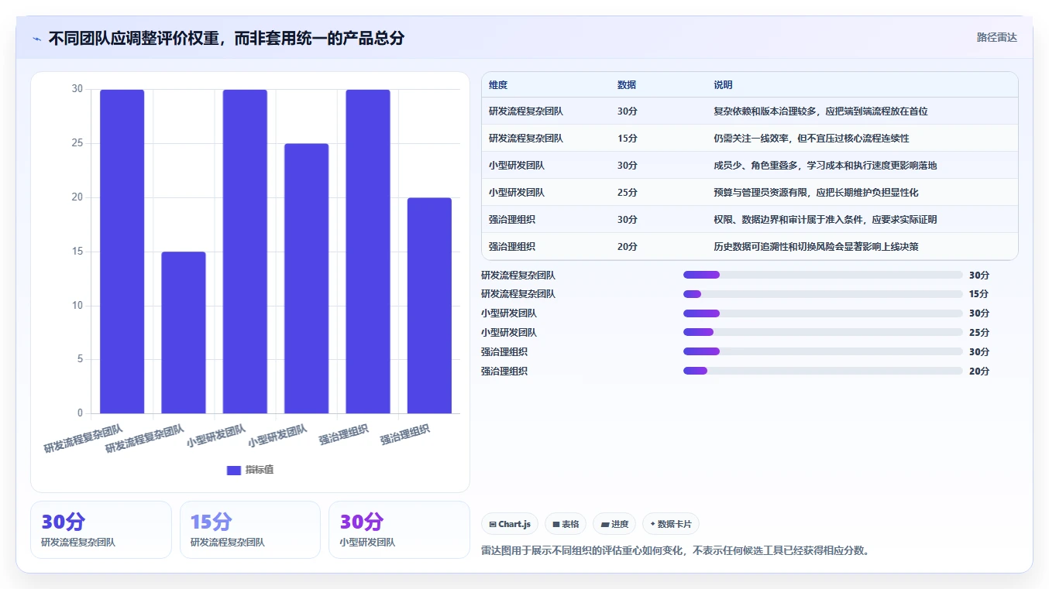This screenshot has width=1049, height=589.
Task: Click the 研发流程复杂团队 progress bar showing 15分
Action: pyautogui.click(x=823, y=294)
